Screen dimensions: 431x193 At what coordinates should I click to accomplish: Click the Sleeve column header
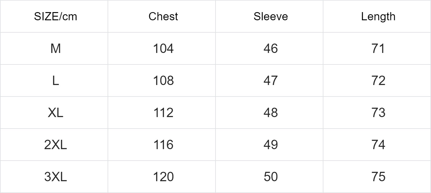click(x=271, y=17)
